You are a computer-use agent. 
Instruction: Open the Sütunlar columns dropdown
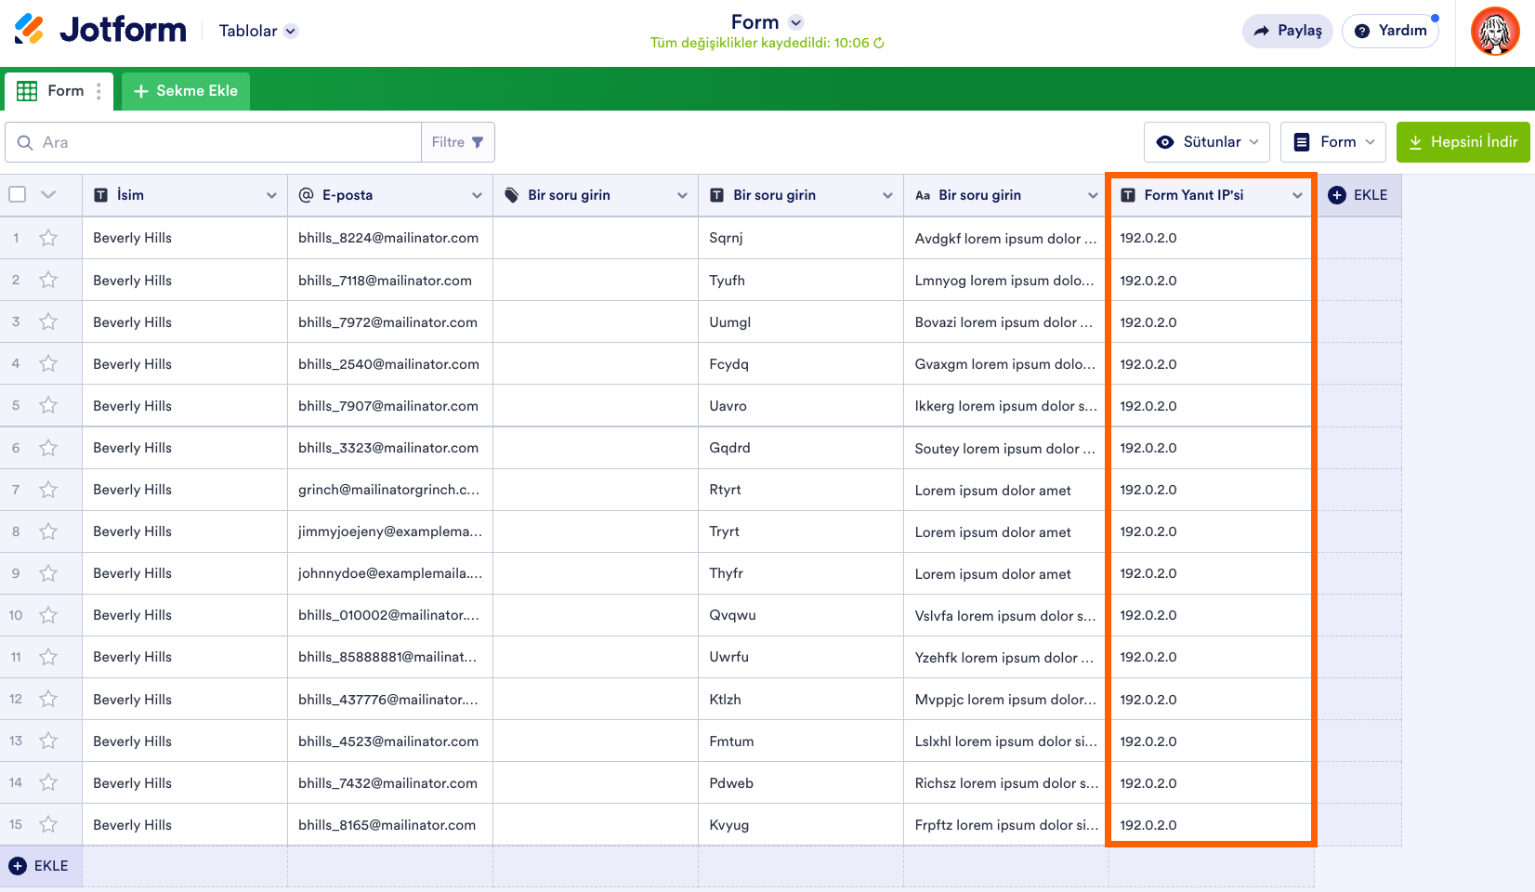pos(1207,142)
